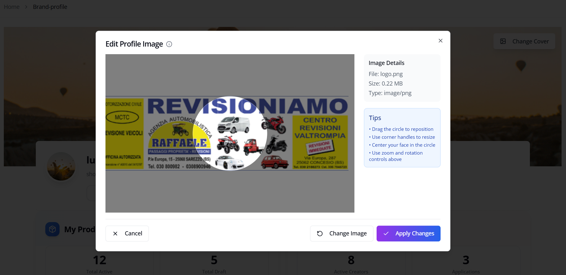Click the Brand-profile breadcrumb
The height and width of the screenshot is (275, 566).
pyautogui.click(x=50, y=7)
